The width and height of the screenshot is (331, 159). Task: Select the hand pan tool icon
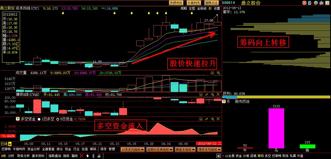coord(87,156)
